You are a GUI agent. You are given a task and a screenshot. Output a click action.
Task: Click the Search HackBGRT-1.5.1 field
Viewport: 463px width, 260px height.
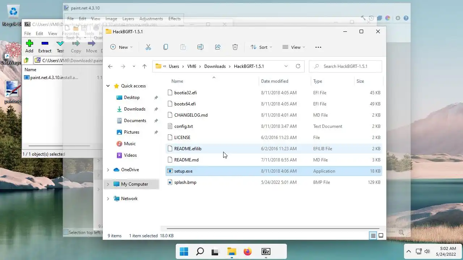pos(345,66)
